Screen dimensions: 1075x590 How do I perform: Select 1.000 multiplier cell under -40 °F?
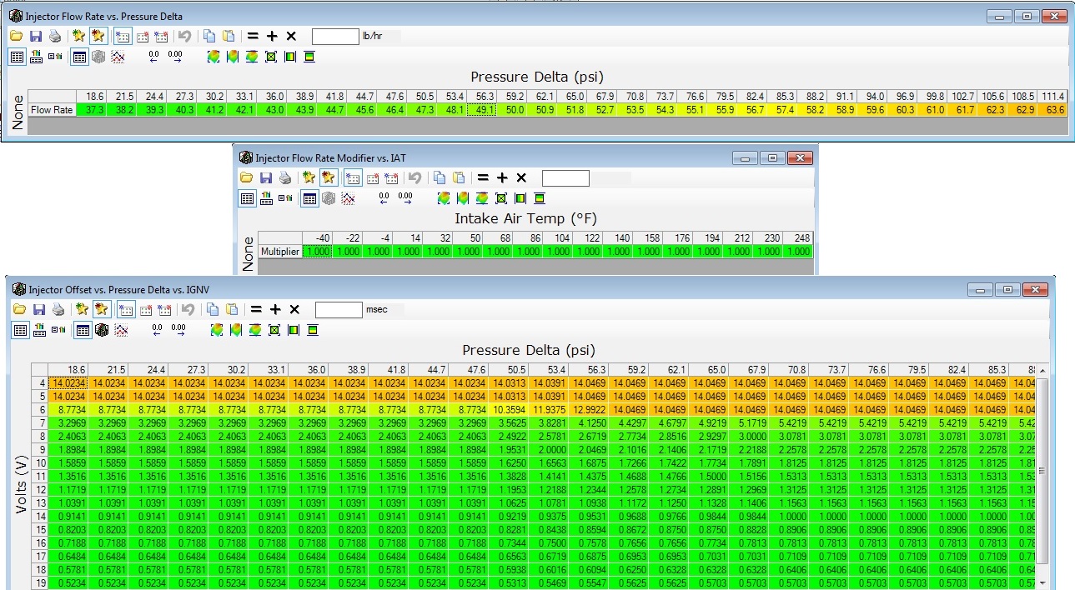[317, 251]
